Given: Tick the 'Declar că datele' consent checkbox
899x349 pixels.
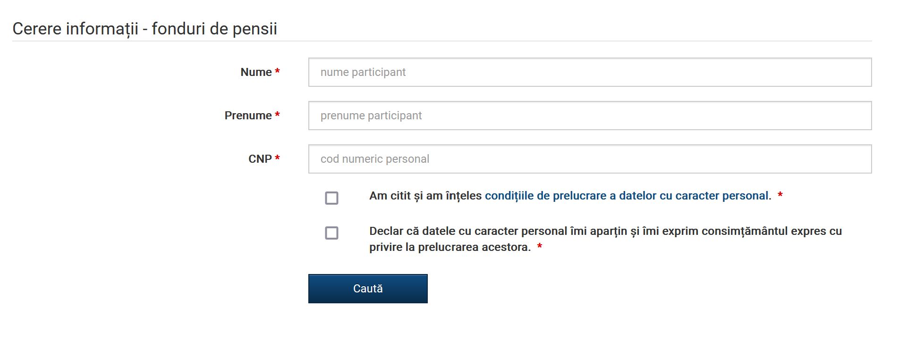Looking at the screenshot, I should [x=331, y=233].
